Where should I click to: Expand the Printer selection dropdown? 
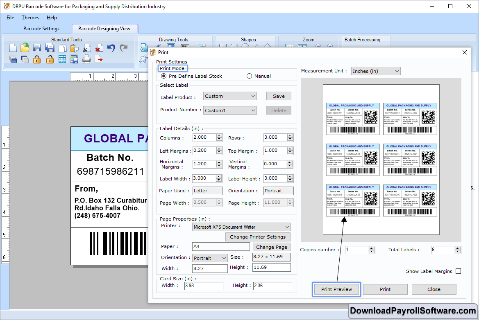(x=286, y=227)
